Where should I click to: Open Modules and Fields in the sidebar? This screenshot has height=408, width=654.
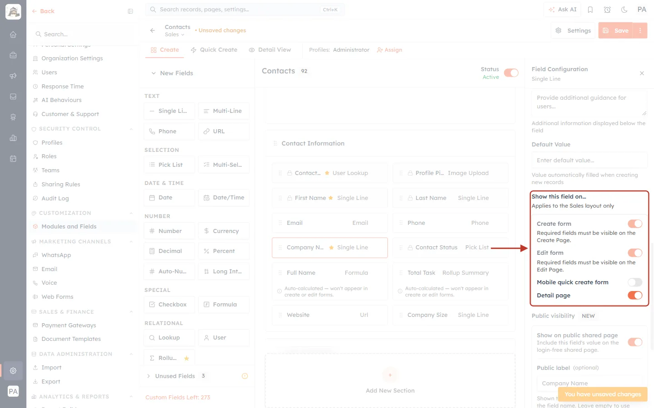tap(69, 226)
